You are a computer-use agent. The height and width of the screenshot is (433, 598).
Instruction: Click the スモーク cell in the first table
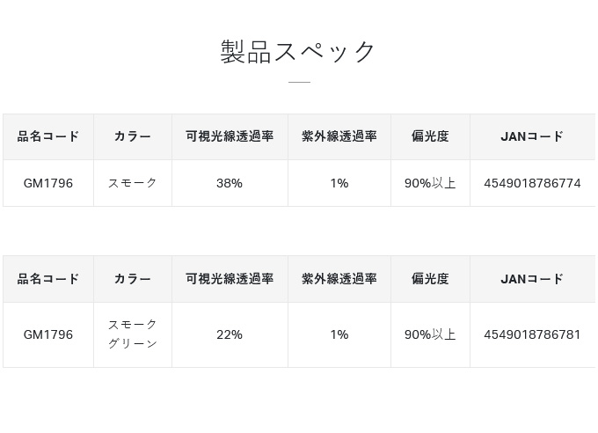point(133,183)
